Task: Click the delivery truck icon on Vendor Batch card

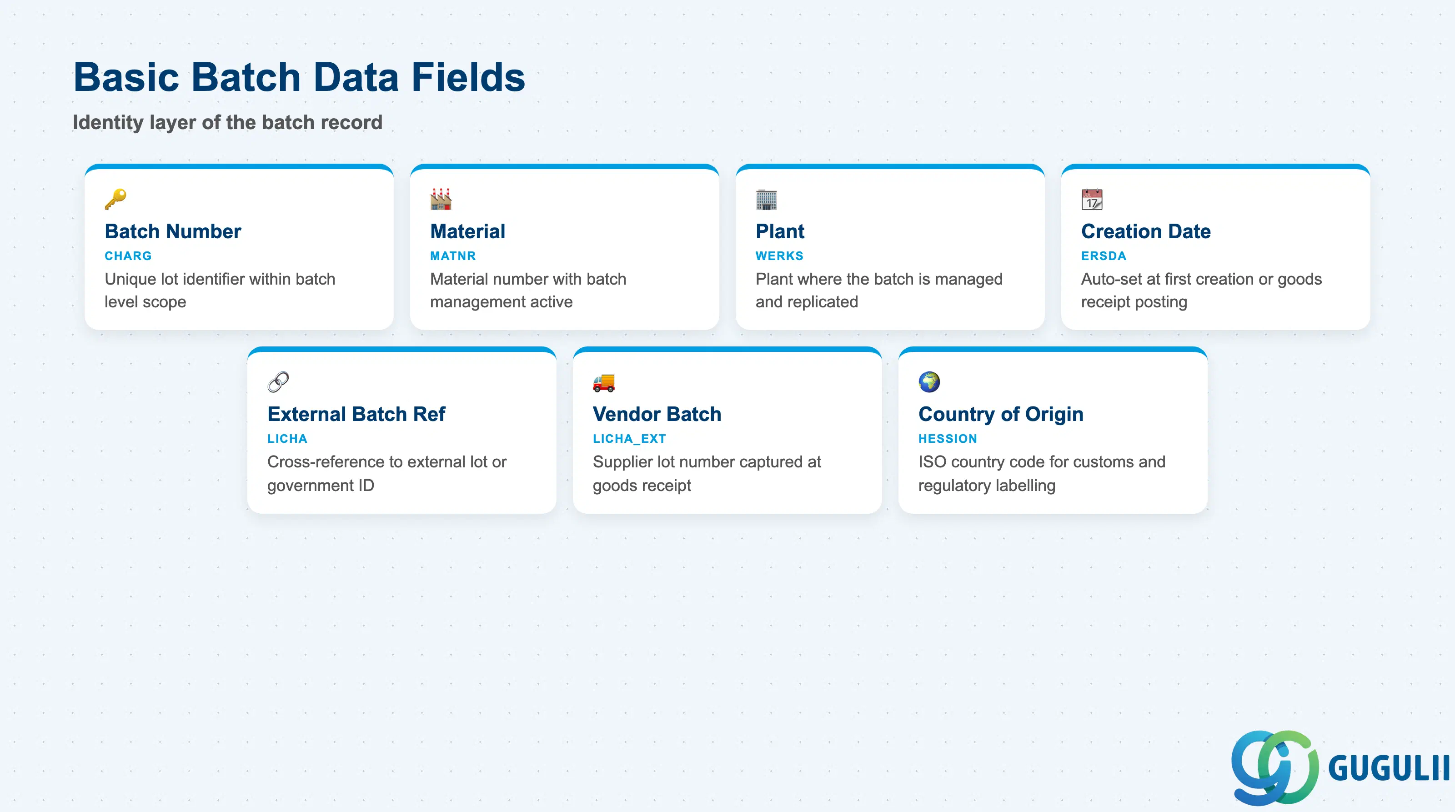Action: click(604, 382)
